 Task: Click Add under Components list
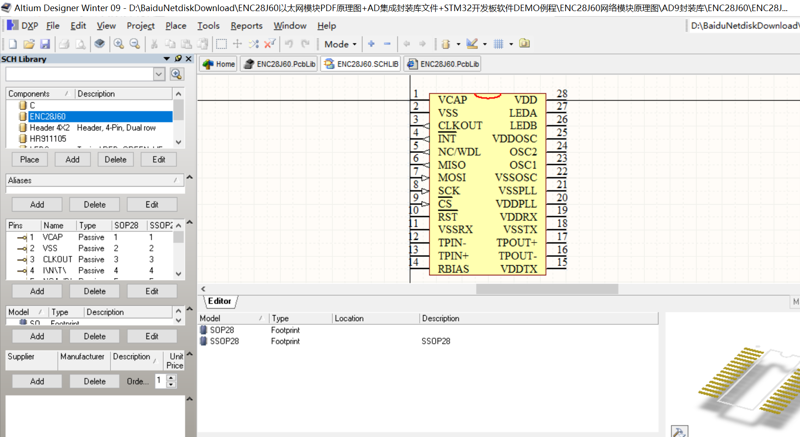(73, 159)
